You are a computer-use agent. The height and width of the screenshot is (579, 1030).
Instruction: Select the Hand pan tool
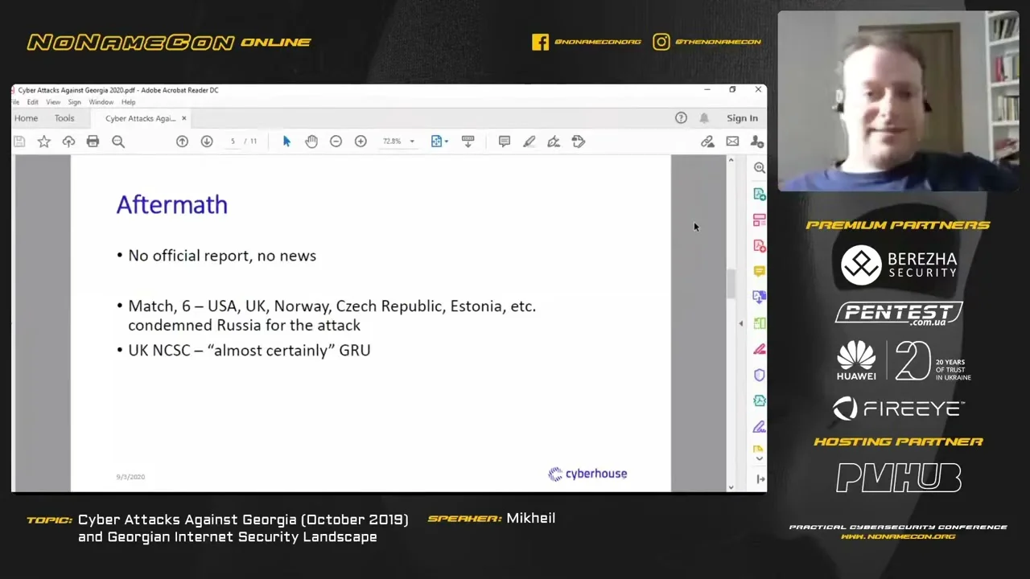pos(311,142)
